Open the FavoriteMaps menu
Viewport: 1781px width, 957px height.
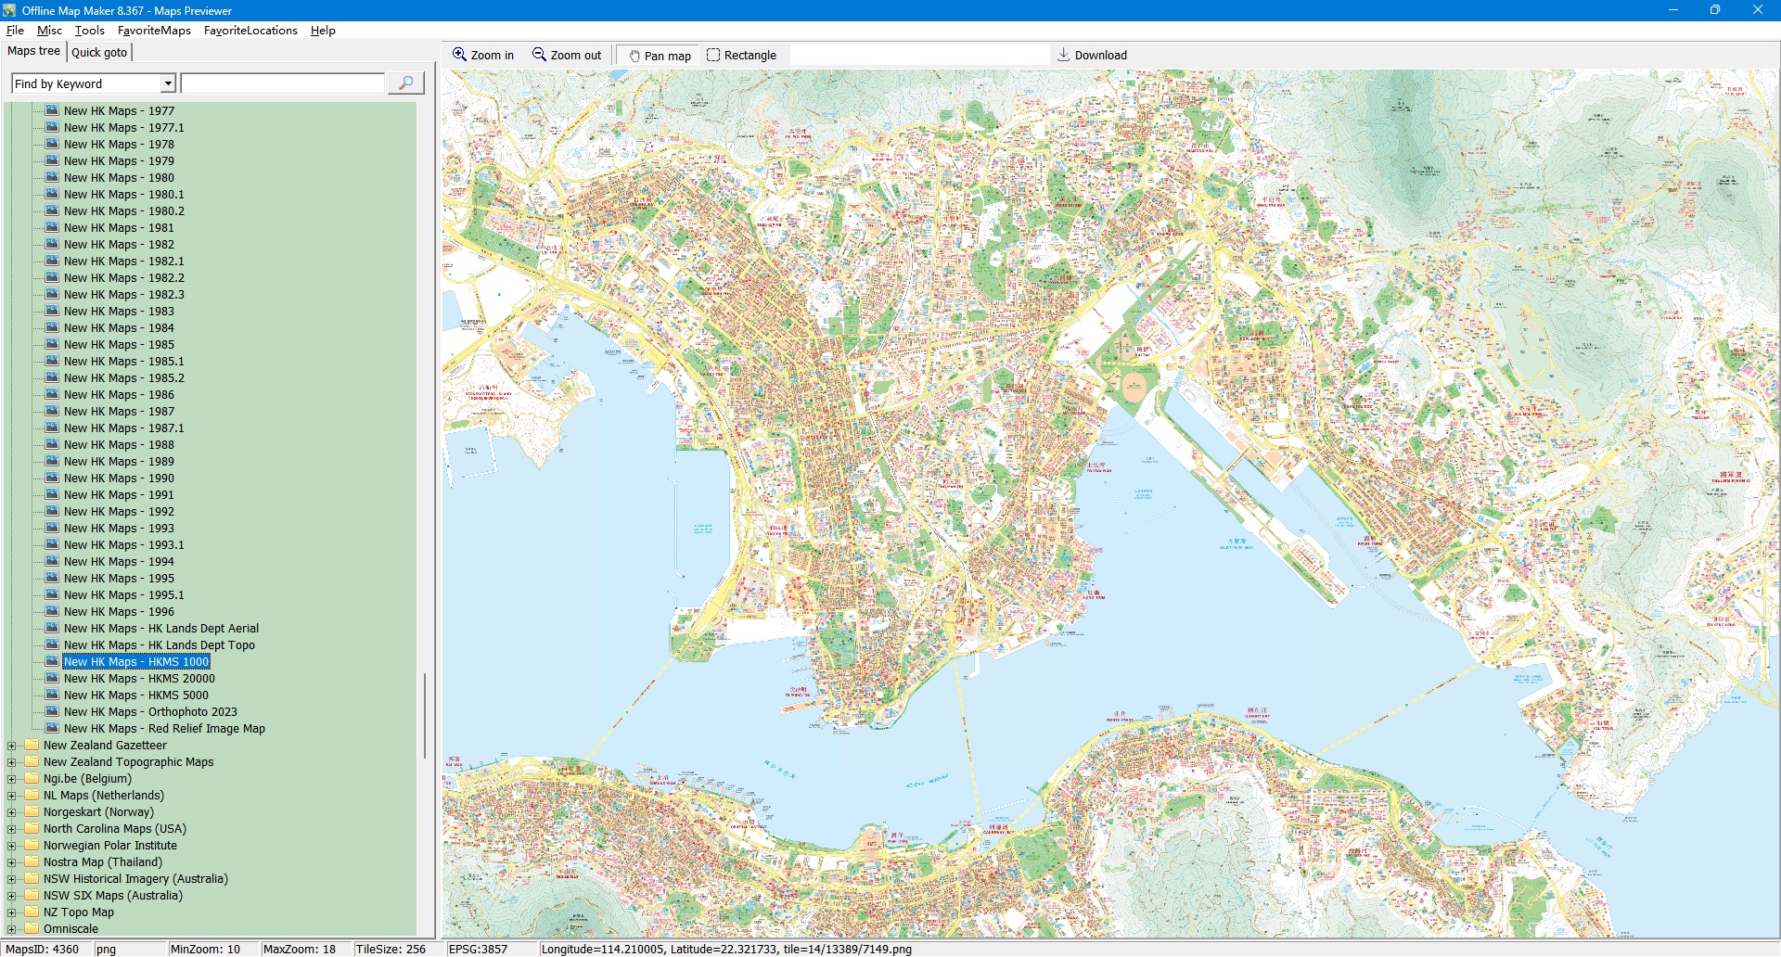pos(154,31)
